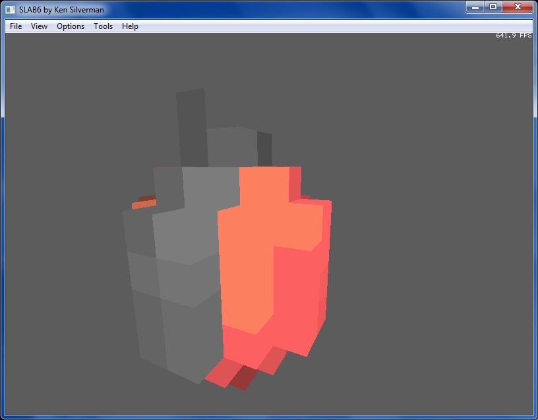Open the File menu

tap(16, 26)
